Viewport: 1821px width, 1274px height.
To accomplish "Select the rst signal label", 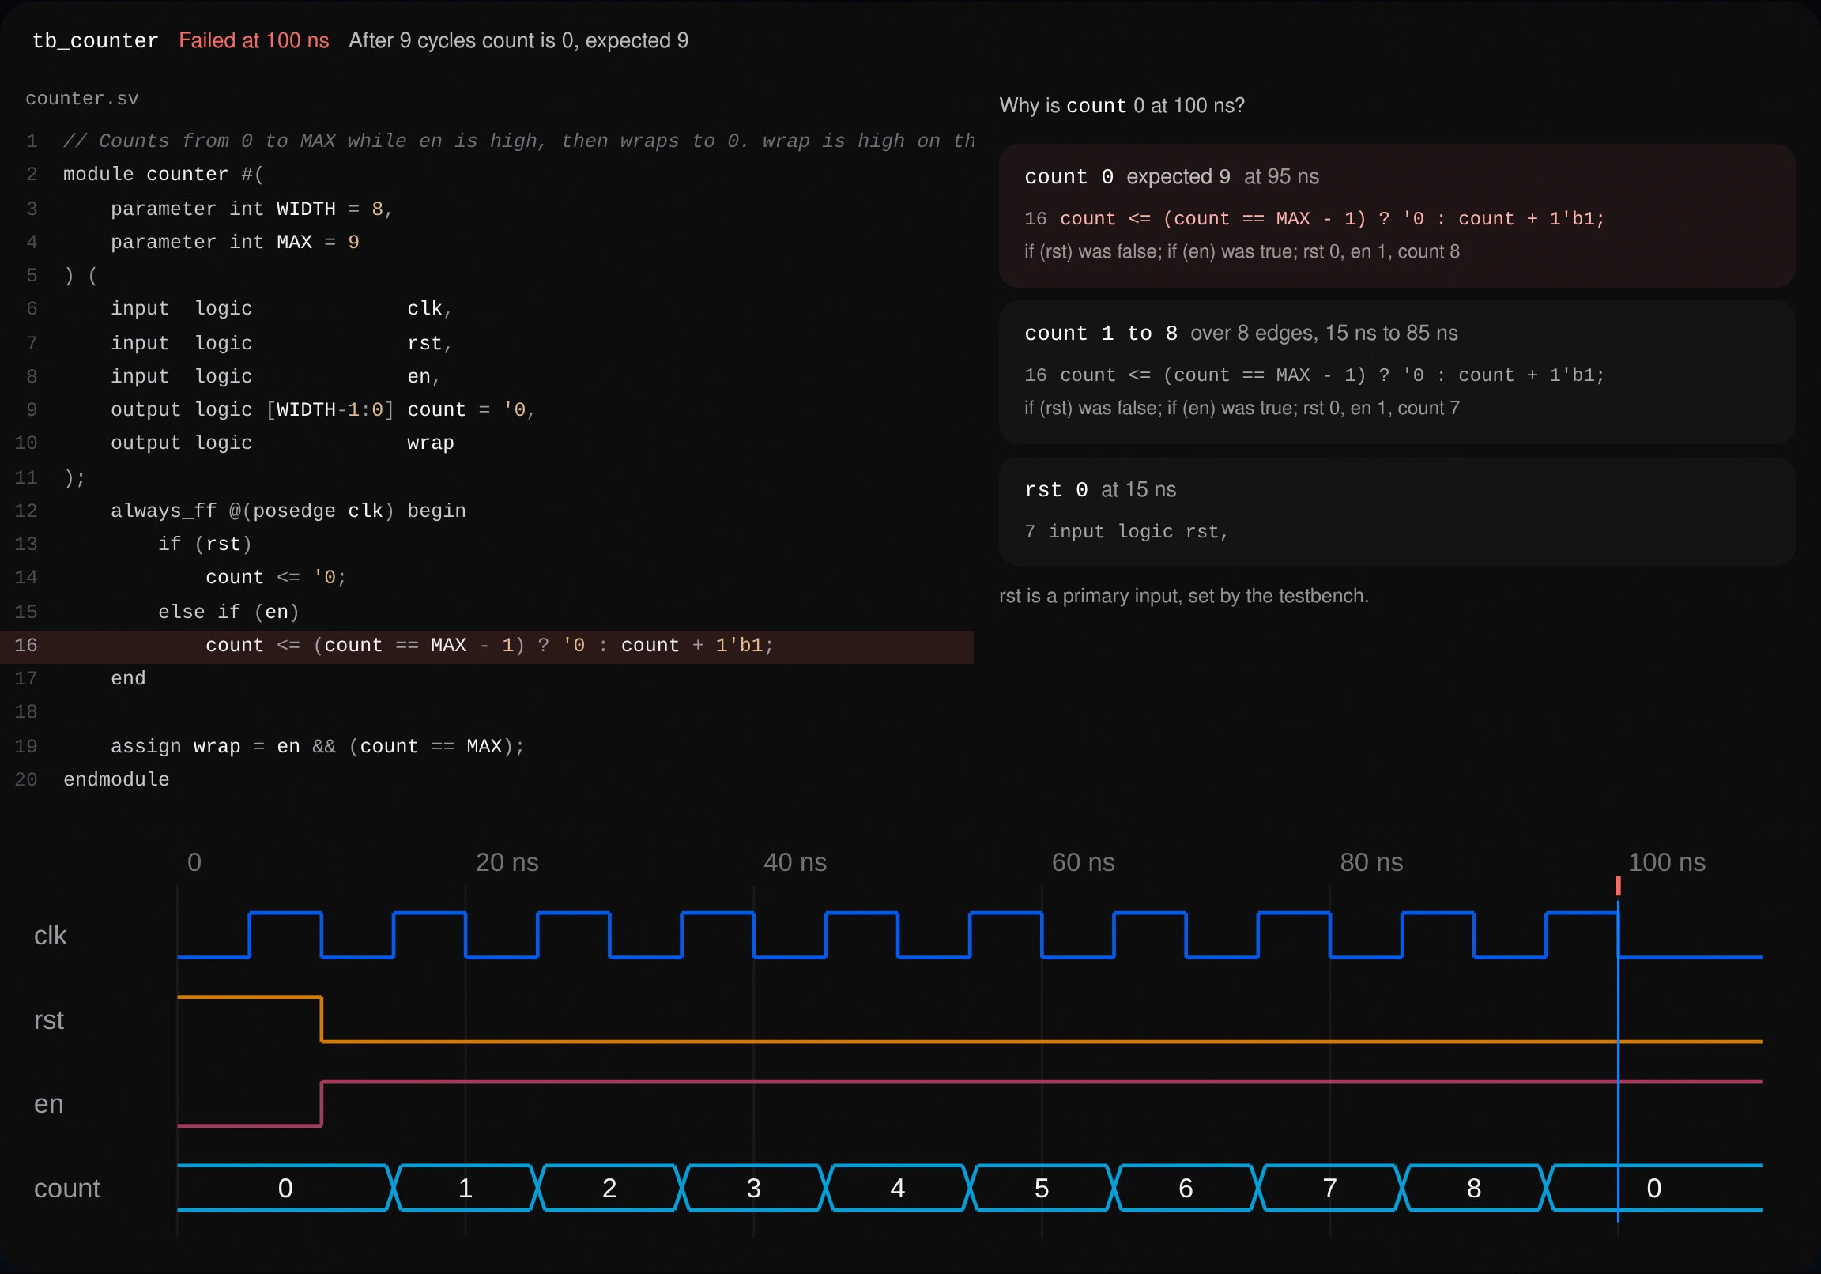I will 48,1020.
